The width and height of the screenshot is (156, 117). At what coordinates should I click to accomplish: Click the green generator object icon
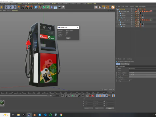(44, 7)
